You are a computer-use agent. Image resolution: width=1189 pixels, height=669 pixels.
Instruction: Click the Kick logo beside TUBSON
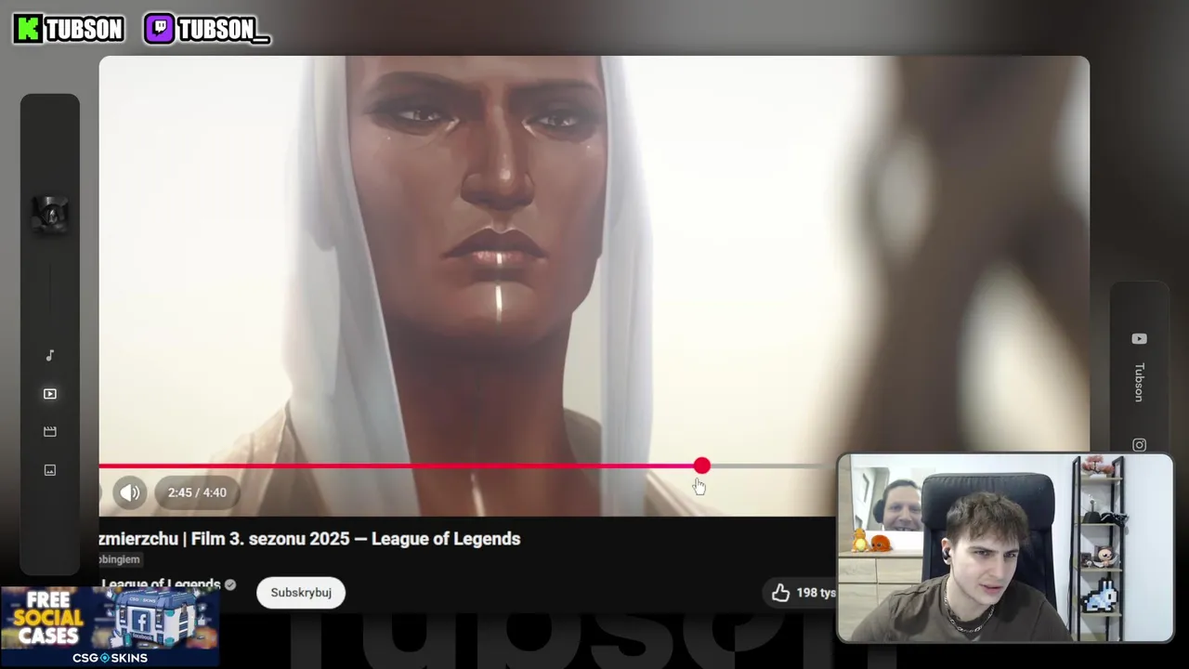click(28, 29)
